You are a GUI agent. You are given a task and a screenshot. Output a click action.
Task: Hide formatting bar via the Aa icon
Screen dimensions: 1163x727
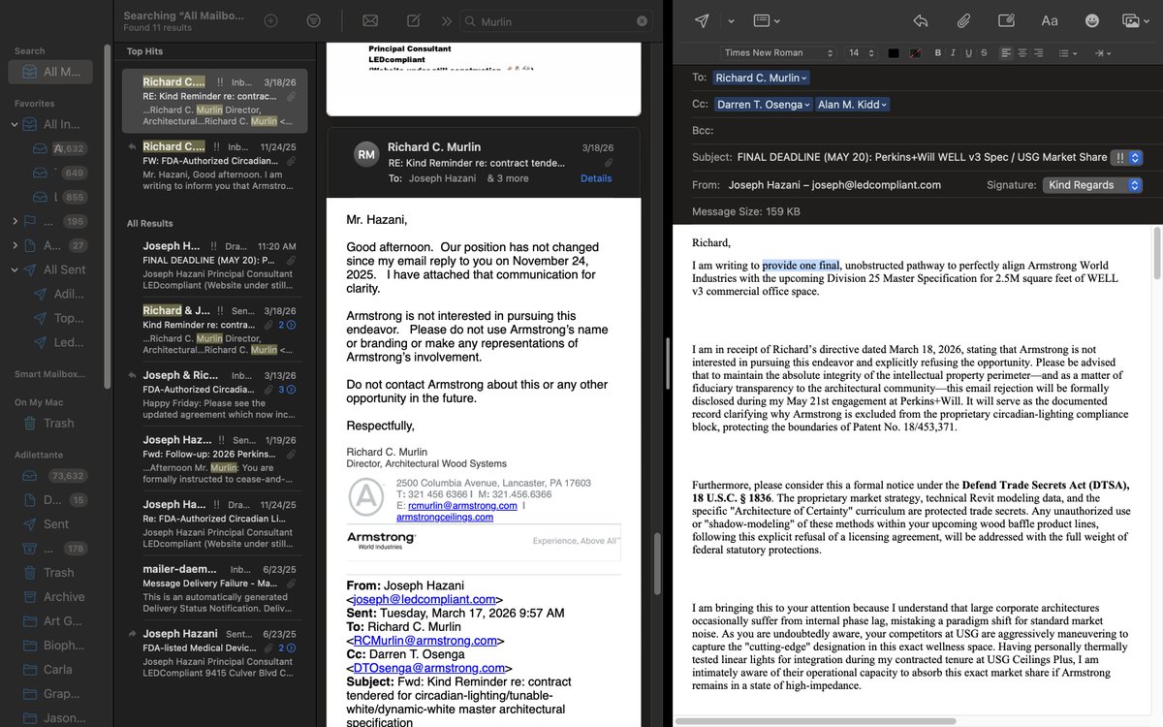tap(1053, 20)
